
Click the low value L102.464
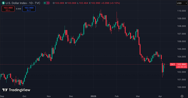83,3
